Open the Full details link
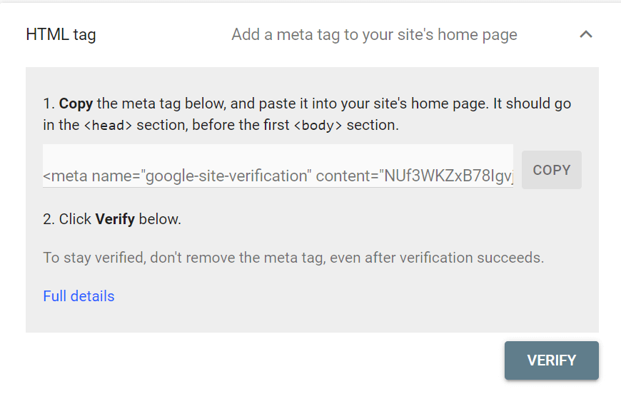The image size is (621, 399). pos(79,296)
